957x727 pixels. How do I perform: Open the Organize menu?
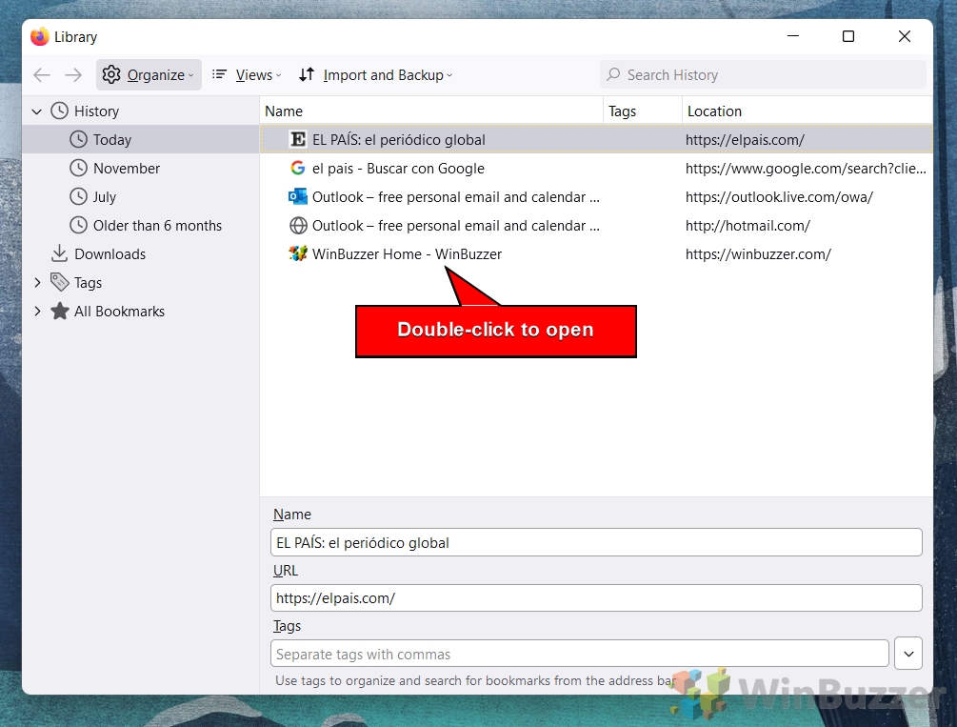coord(148,74)
